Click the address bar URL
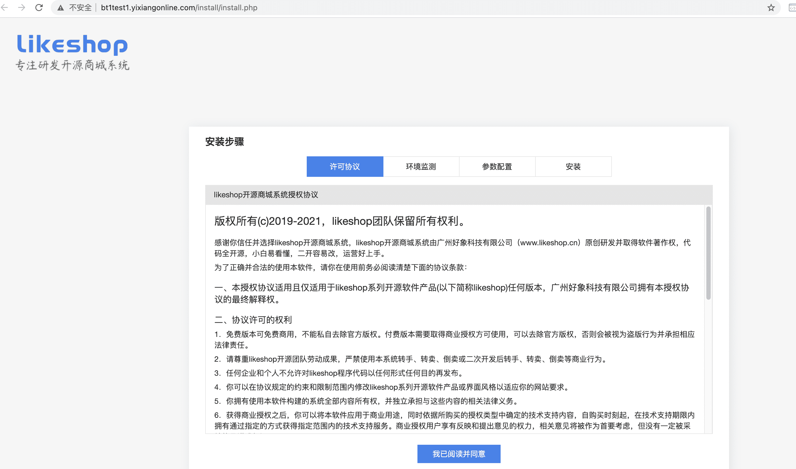 click(179, 8)
